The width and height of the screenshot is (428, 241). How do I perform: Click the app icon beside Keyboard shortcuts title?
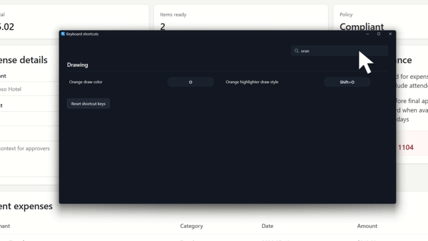click(63, 34)
